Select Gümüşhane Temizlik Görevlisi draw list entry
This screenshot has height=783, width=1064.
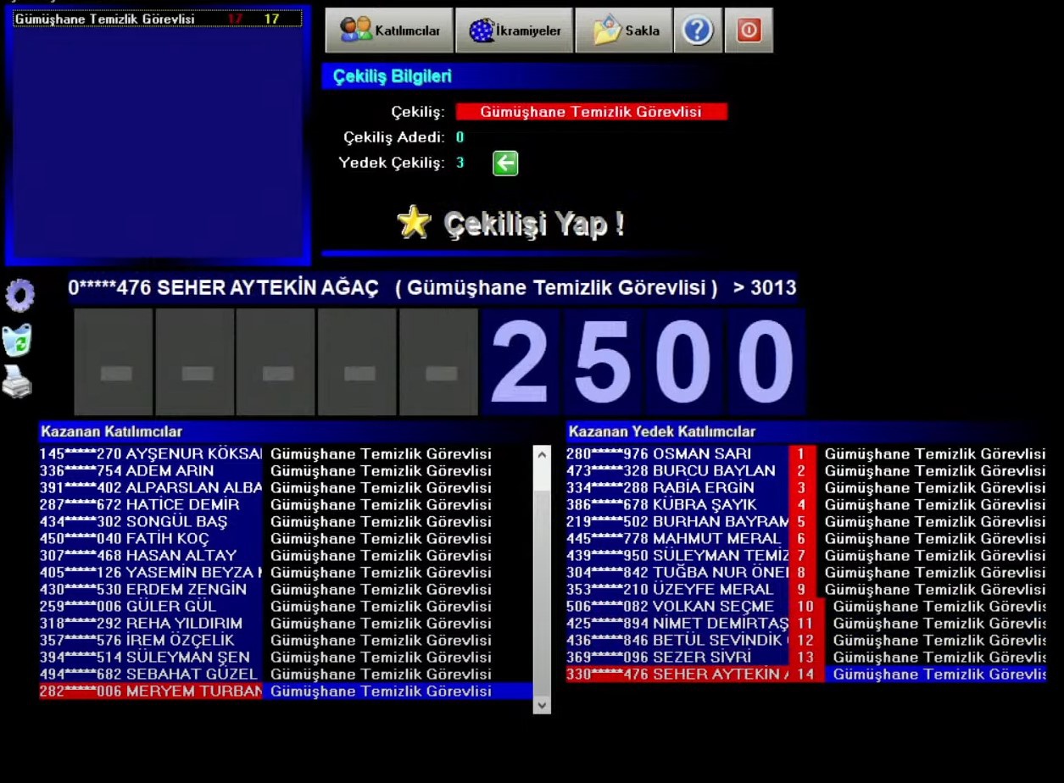158,19
